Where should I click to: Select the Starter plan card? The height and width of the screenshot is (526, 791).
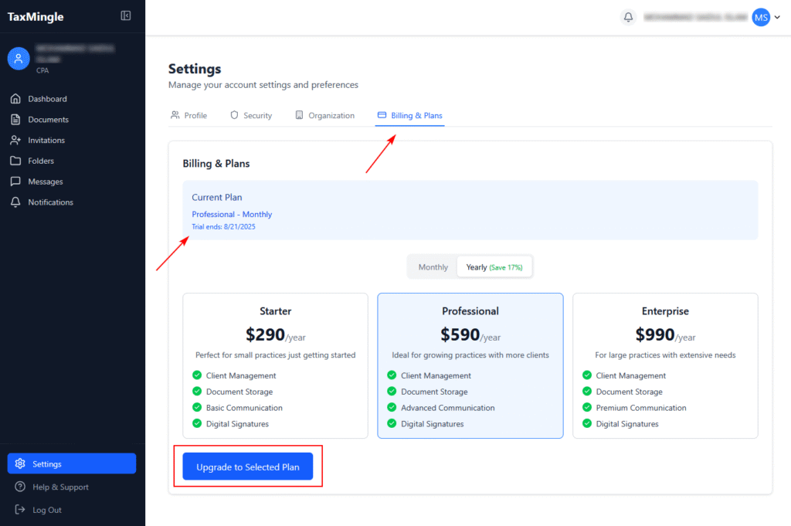[275, 365]
